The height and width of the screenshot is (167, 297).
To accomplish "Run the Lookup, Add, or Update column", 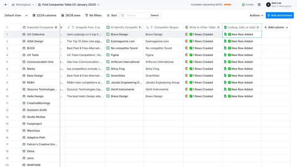I will [258, 27].
